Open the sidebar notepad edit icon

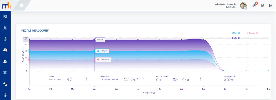pyautogui.click(x=5, y=17)
